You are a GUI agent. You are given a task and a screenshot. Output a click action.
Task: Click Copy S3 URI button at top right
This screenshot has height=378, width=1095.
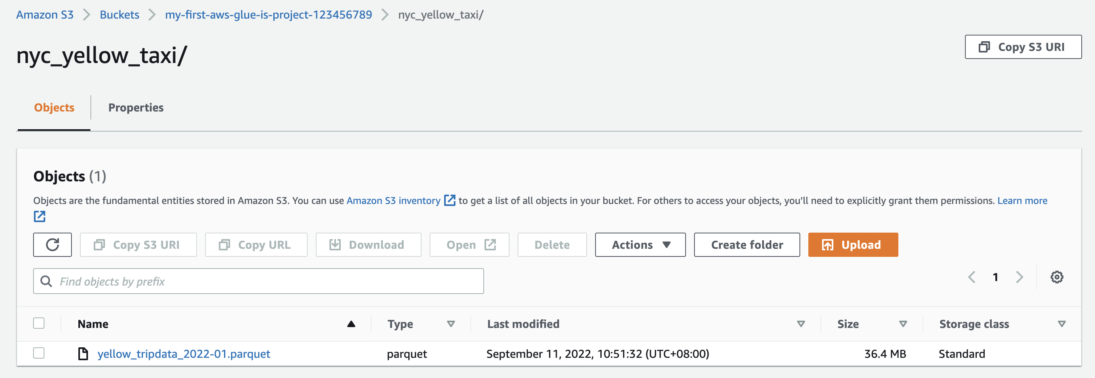pos(1023,47)
